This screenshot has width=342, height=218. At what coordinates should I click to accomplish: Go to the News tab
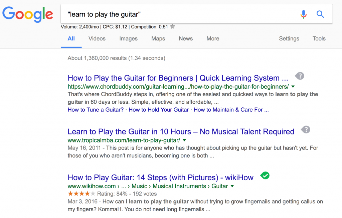coord(186,39)
